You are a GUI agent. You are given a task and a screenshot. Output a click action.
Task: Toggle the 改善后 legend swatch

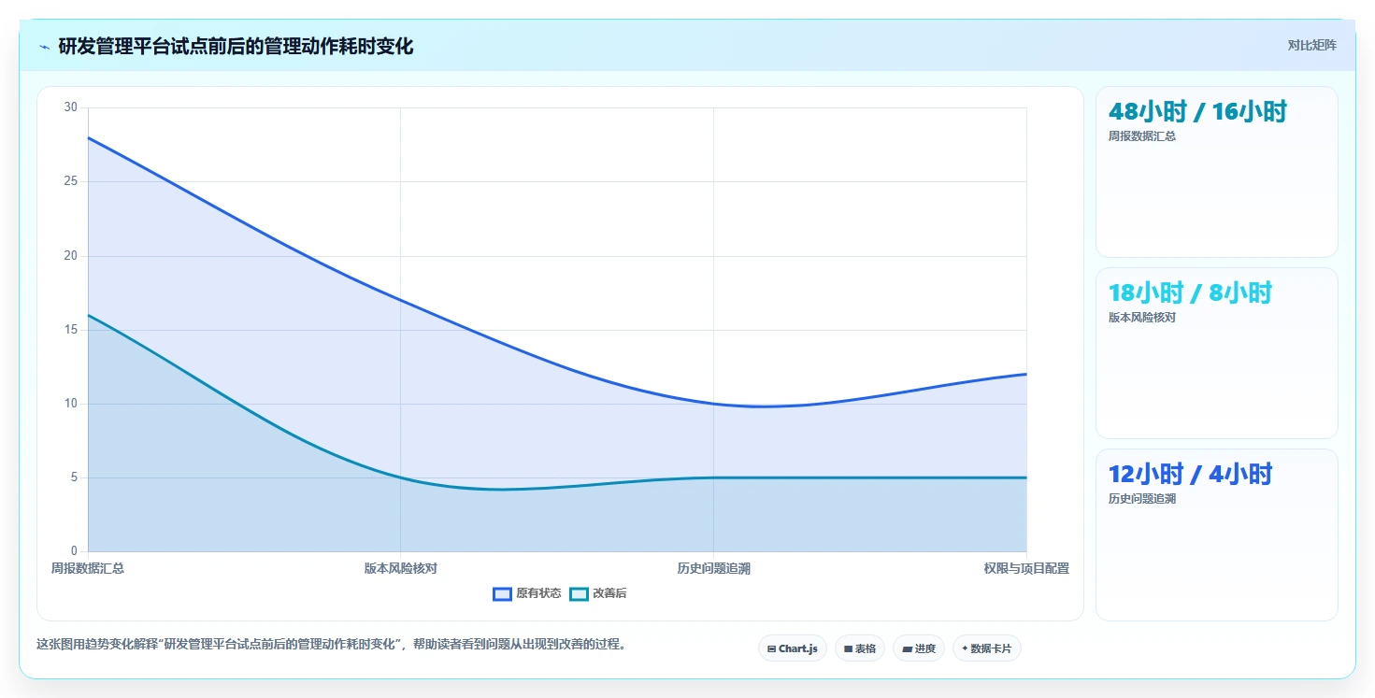[x=579, y=594]
